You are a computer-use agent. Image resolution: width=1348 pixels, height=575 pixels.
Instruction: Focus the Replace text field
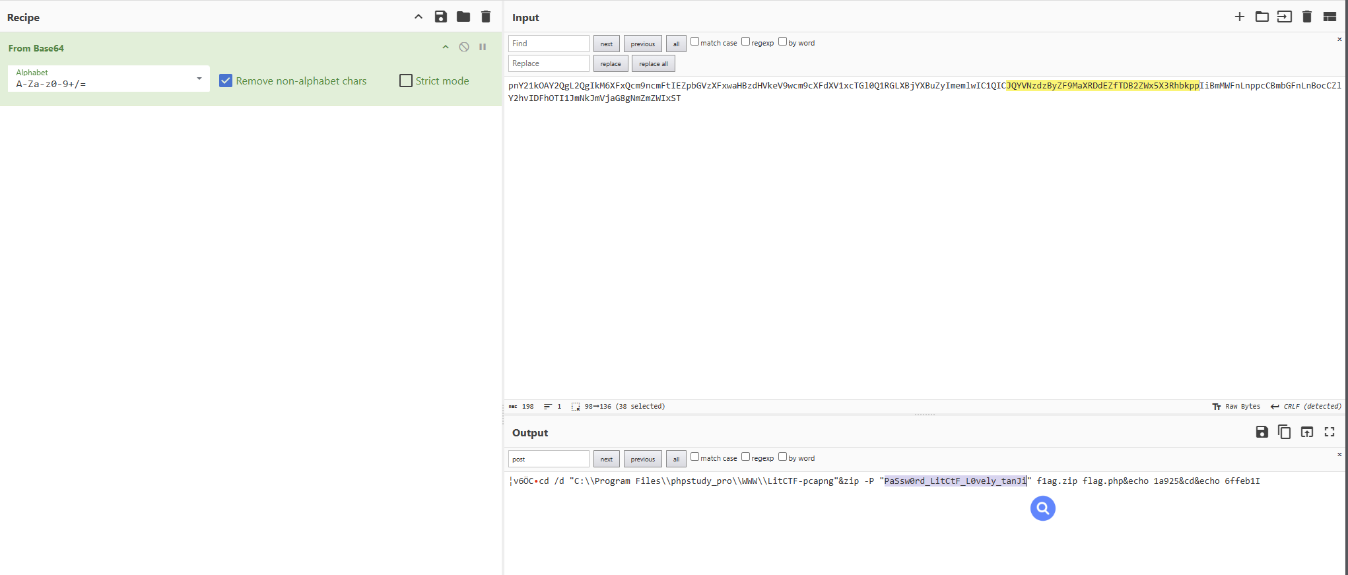click(x=549, y=63)
